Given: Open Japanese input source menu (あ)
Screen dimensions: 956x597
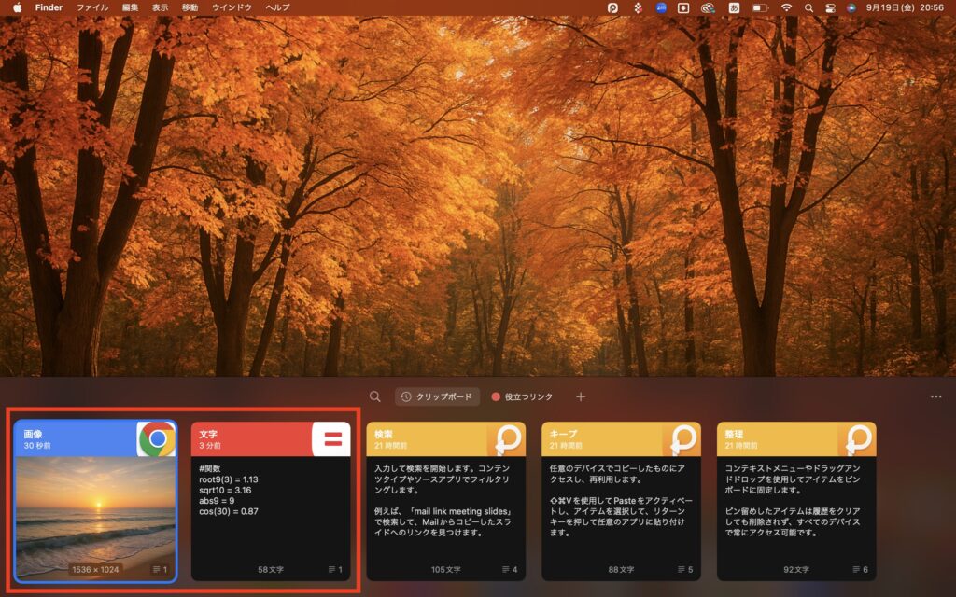Looking at the screenshot, I should click(x=734, y=7).
